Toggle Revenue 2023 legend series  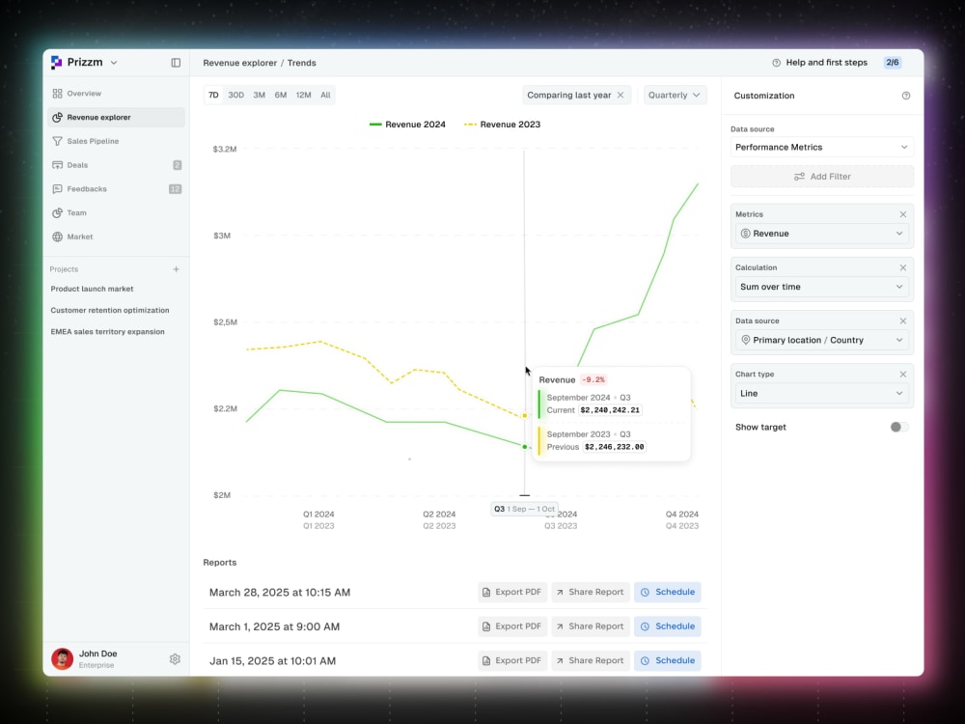502,125
